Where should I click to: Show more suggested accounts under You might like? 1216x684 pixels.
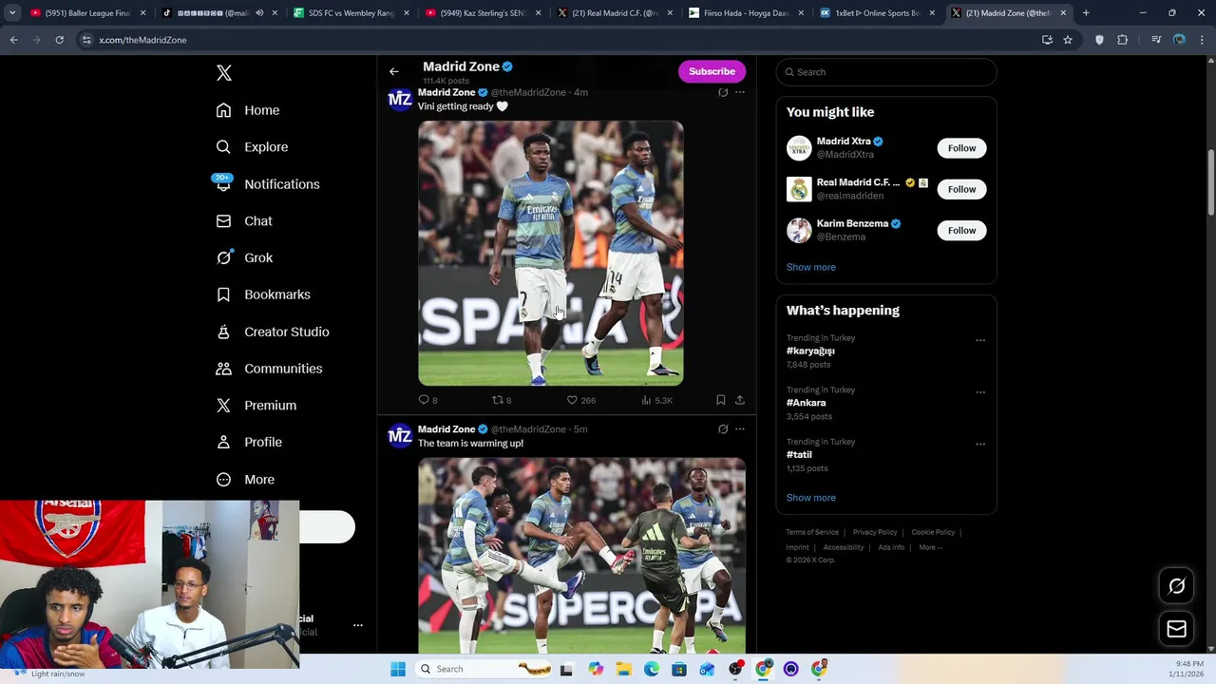click(810, 267)
